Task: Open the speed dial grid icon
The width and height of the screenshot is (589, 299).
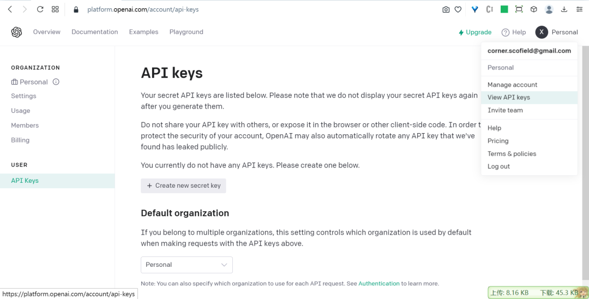Action: 55,9
